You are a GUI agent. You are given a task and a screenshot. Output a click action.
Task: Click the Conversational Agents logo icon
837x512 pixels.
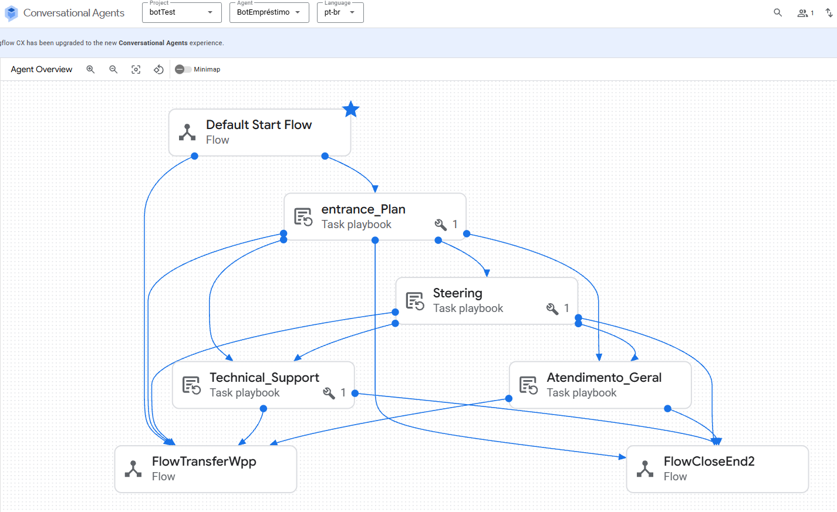pyautogui.click(x=11, y=13)
